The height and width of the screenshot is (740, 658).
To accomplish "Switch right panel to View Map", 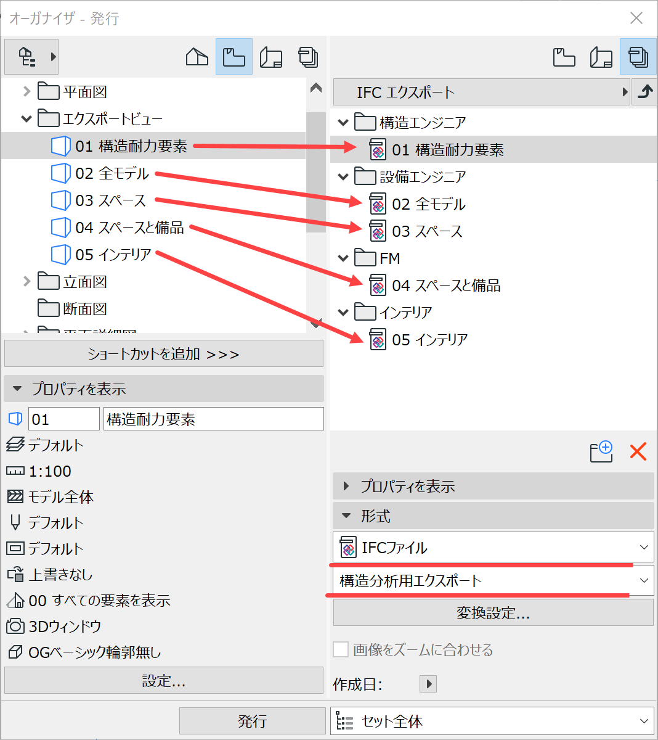I will [564, 57].
